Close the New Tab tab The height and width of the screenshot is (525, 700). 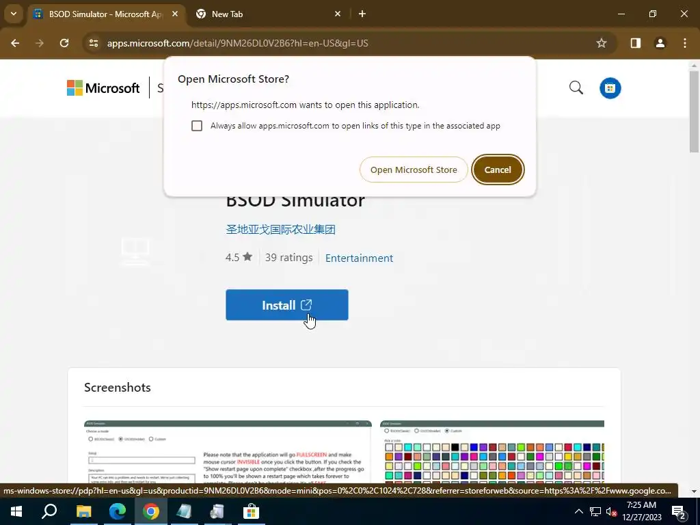[338, 14]
